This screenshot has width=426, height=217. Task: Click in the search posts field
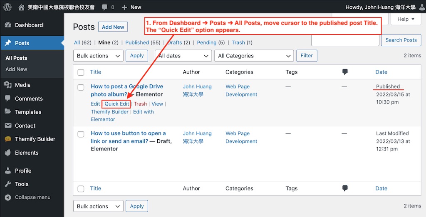coord(345,40)
